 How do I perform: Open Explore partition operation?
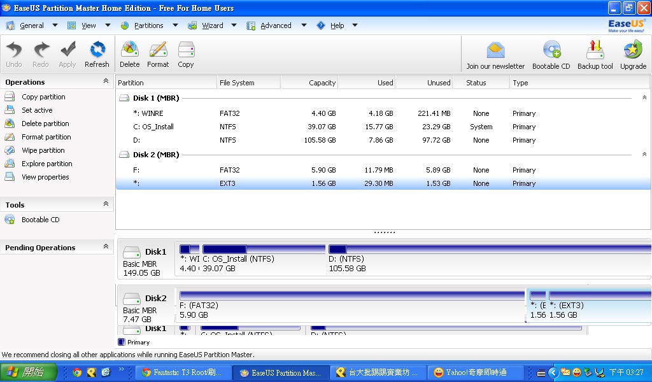[x=47, y=164]
